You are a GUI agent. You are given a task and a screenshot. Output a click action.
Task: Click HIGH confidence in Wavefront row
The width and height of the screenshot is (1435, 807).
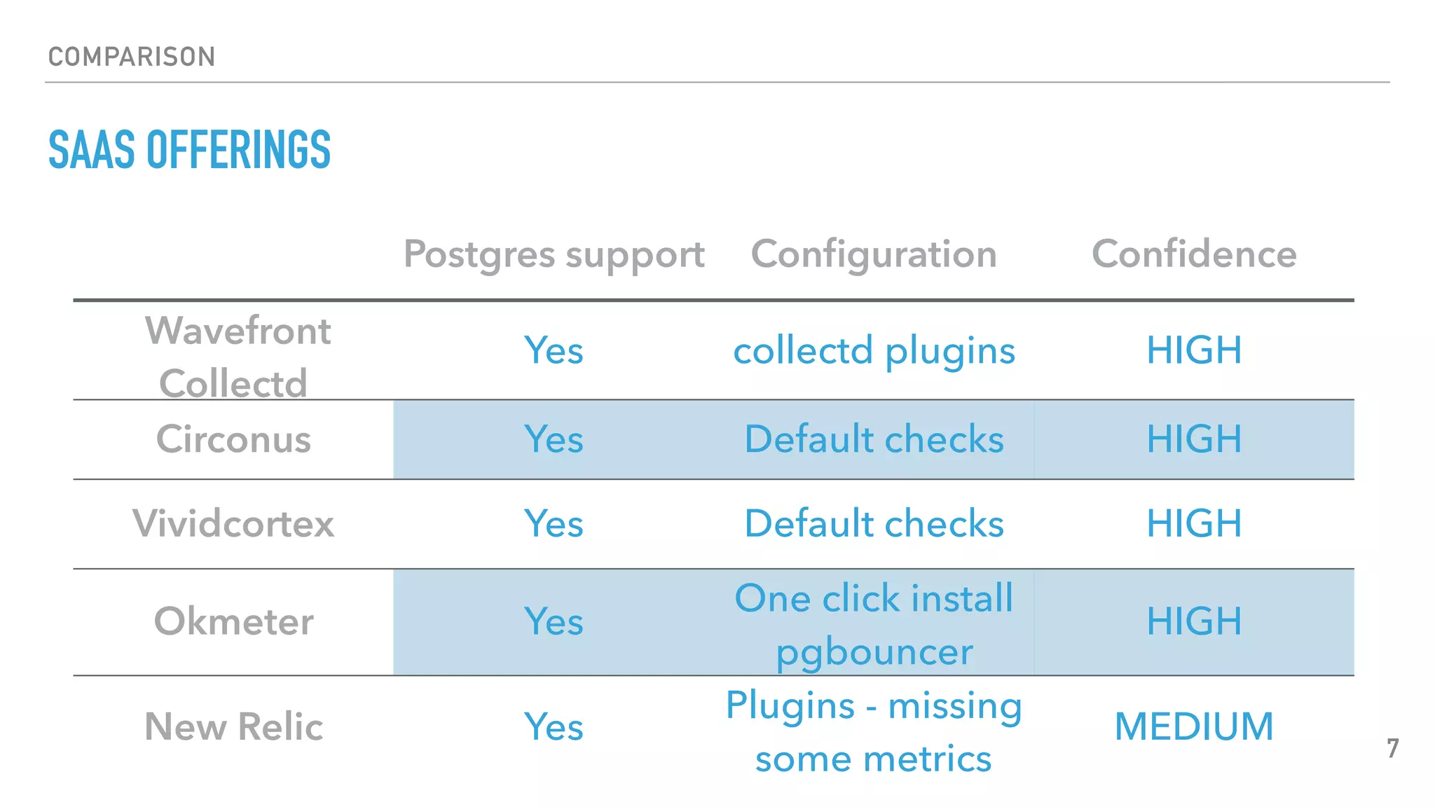click(1194, 350)
